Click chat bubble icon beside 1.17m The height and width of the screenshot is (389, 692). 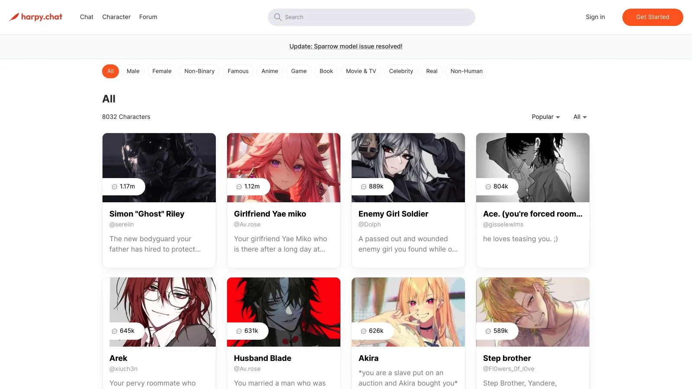click(115, 187)
